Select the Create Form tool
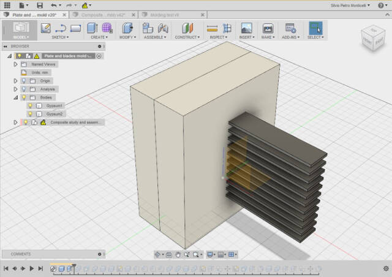The image size is (392, 277). point(107,28)
